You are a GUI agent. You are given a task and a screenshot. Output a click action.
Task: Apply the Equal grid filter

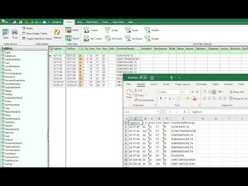(x=131, y=30)
